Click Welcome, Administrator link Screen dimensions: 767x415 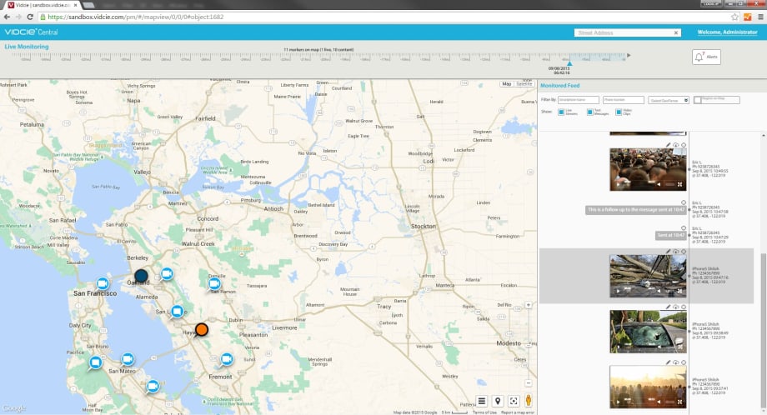[x=727, y=32]
